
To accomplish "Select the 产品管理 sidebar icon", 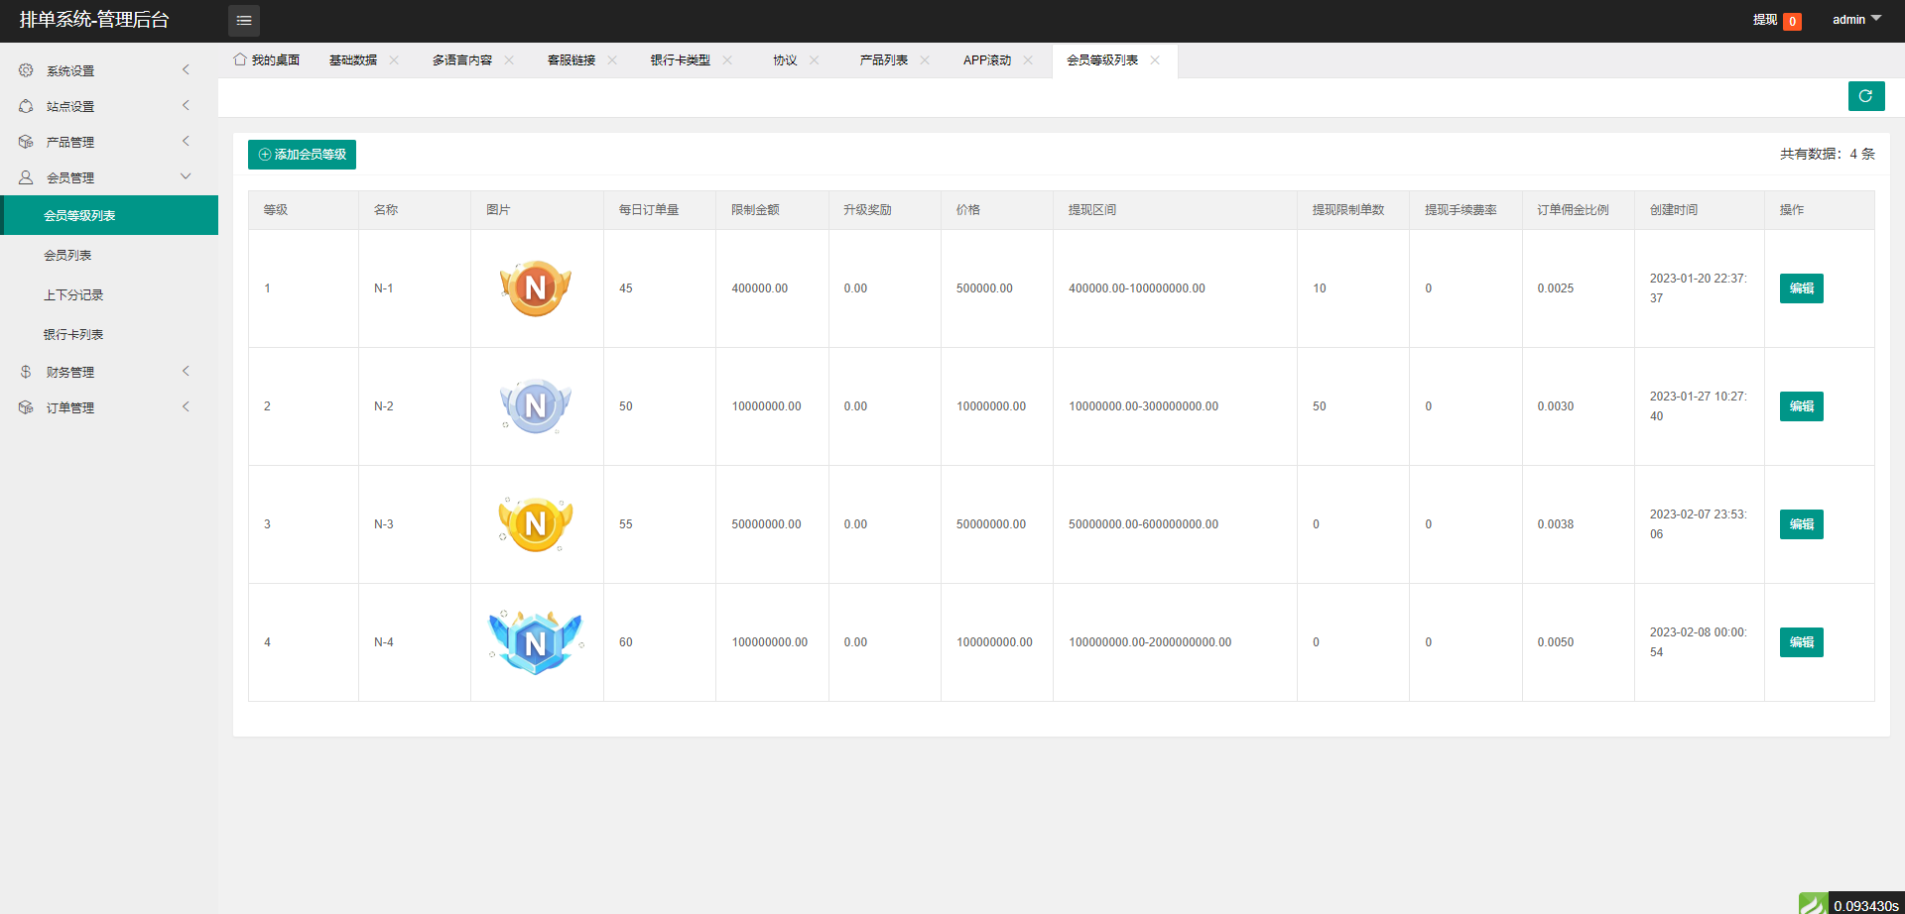I will pos(25,141).
